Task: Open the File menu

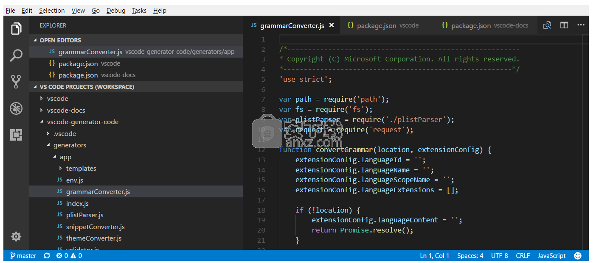Action: tap(10, 11)
